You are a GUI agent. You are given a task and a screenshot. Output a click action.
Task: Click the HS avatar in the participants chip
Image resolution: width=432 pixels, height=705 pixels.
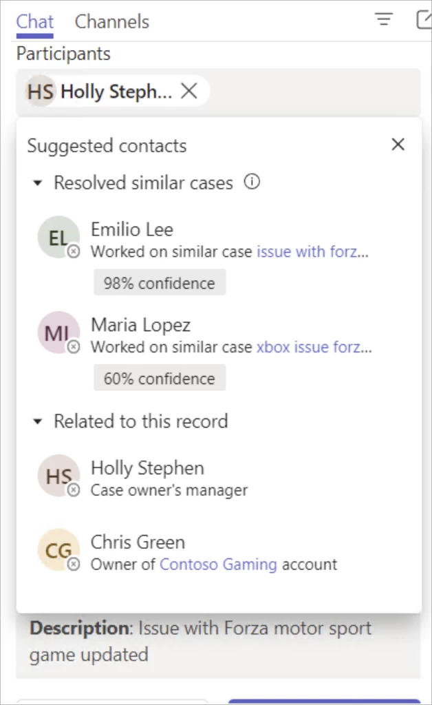pyautogui.click(x=40, y=91)
